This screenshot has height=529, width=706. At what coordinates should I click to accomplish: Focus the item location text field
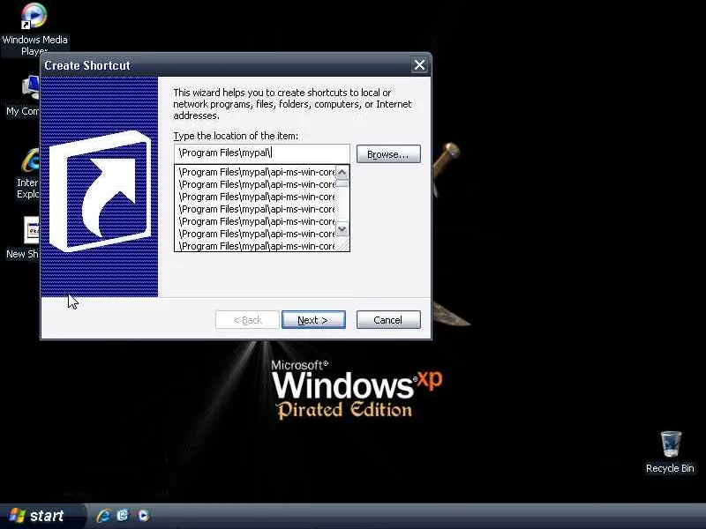261,153
